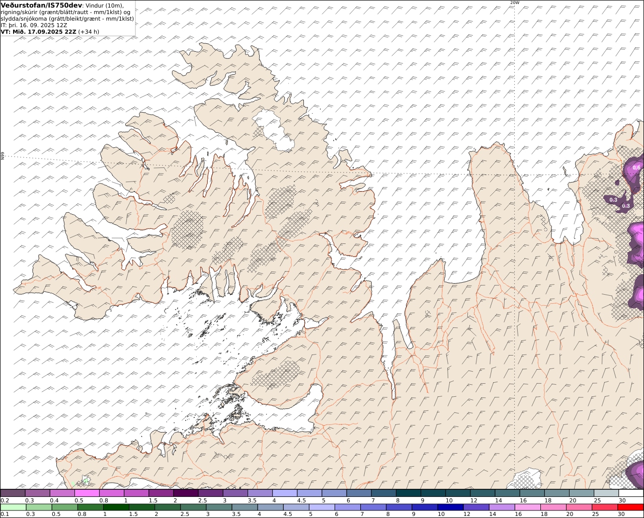The image size is (644, 518).
Task: Select the '0.6' precipitation label on the map
Action: click(636, 167)
